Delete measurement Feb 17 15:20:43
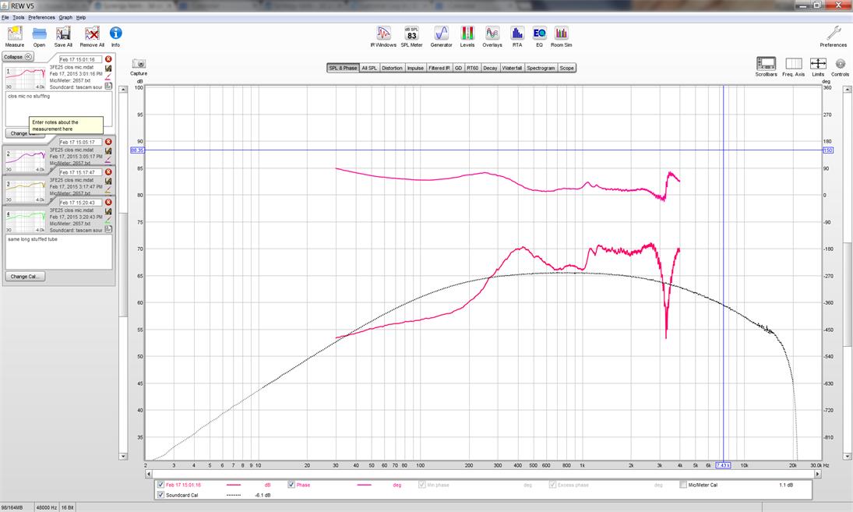The height and width of the screenshot is (512, 853). tap(108, 202)
